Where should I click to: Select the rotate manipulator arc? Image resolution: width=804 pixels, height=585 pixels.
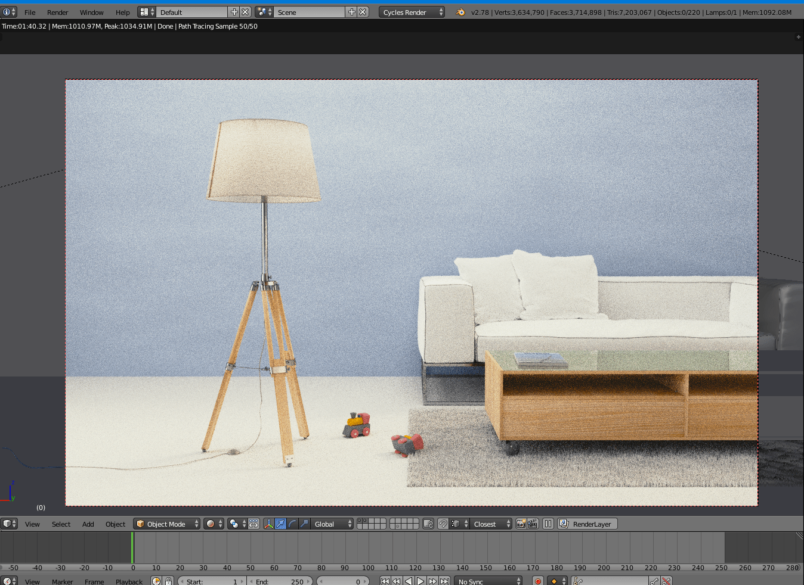[292, 524]
